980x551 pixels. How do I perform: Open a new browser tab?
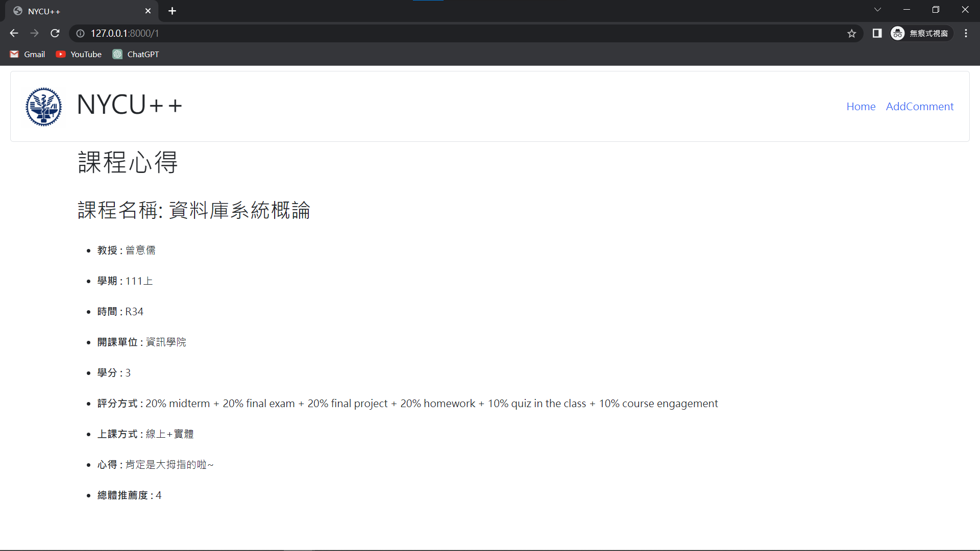tap(172, 11)
